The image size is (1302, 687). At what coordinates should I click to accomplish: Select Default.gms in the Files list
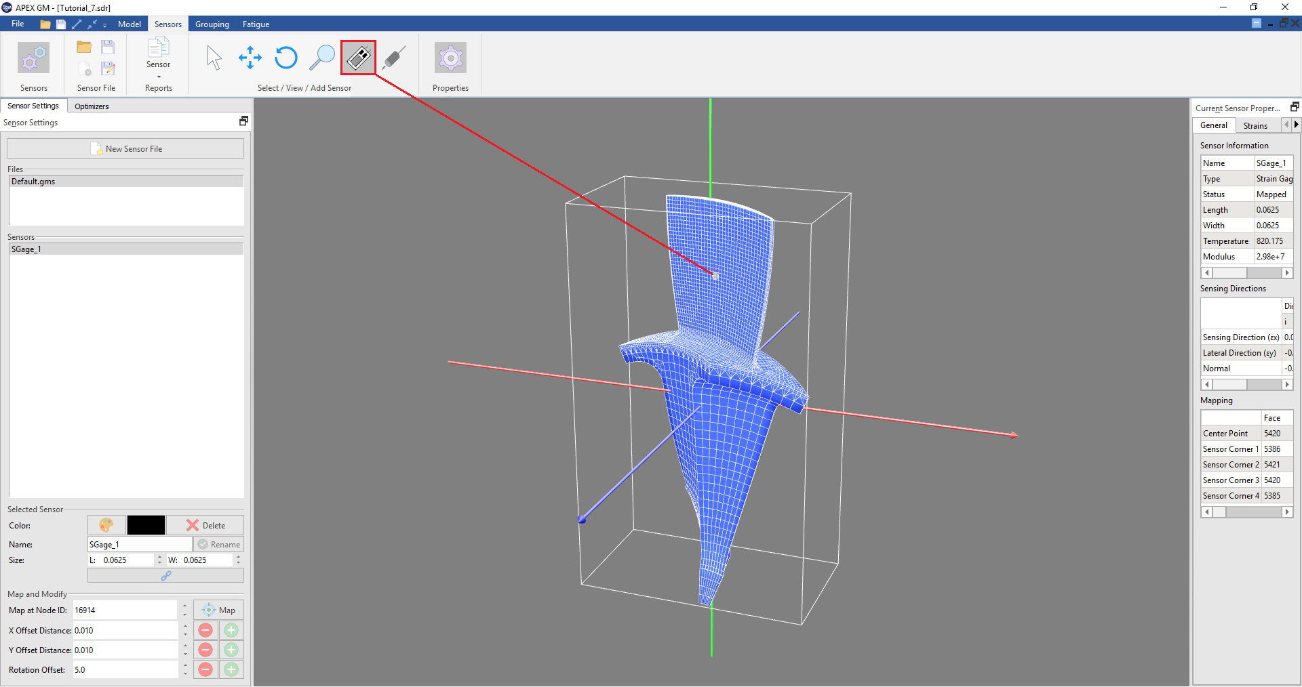[x=126, y=182]
